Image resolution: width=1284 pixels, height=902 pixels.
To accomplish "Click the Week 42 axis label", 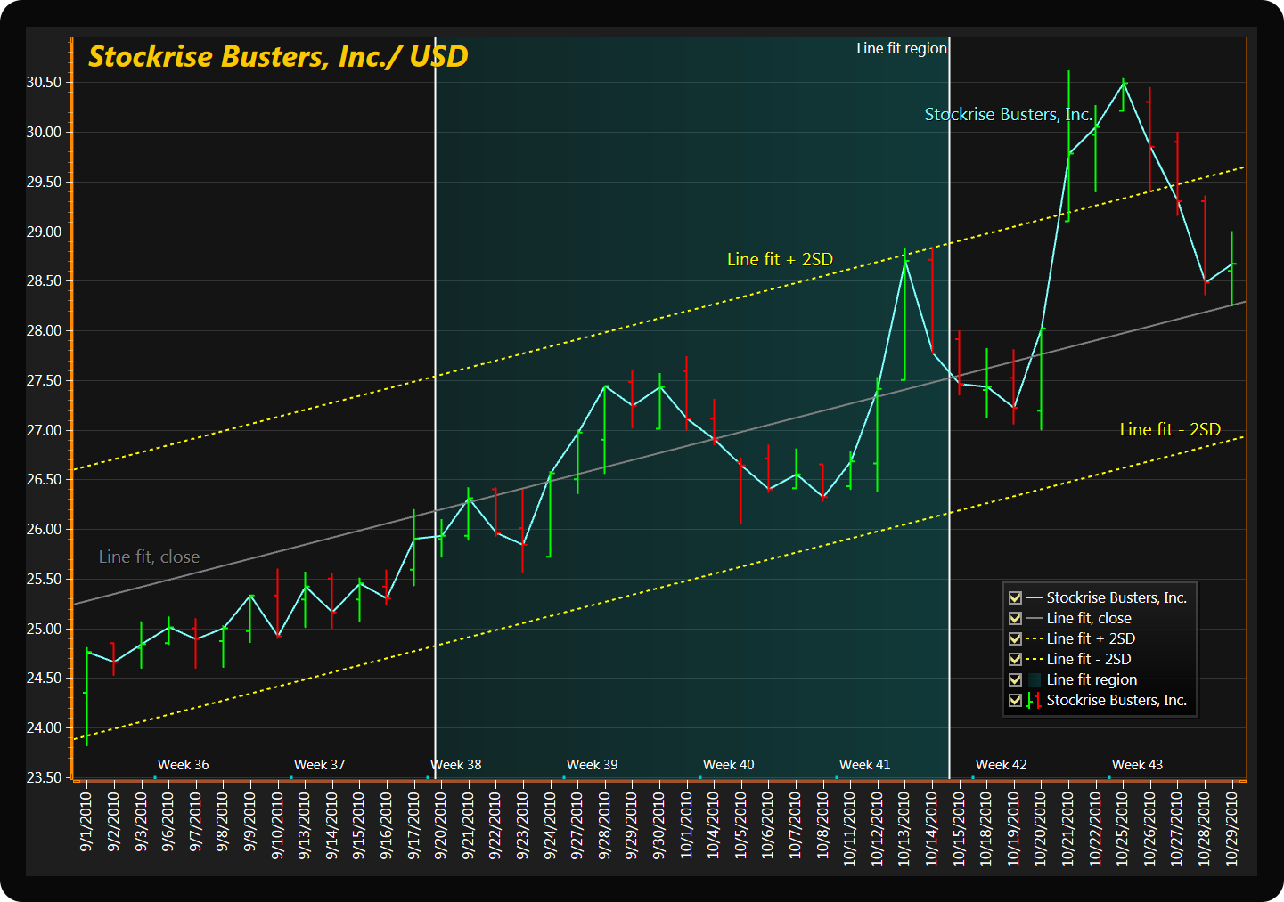I will pyautogui.click(x=1001, y=765).
